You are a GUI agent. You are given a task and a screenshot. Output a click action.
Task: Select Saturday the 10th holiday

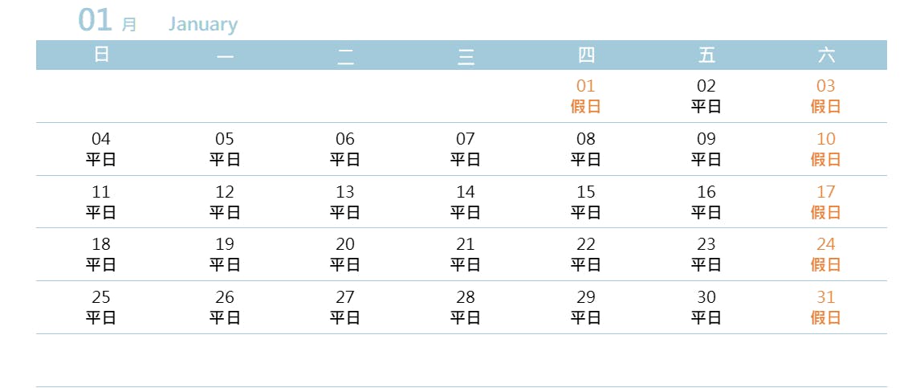(x=826, y=149)
